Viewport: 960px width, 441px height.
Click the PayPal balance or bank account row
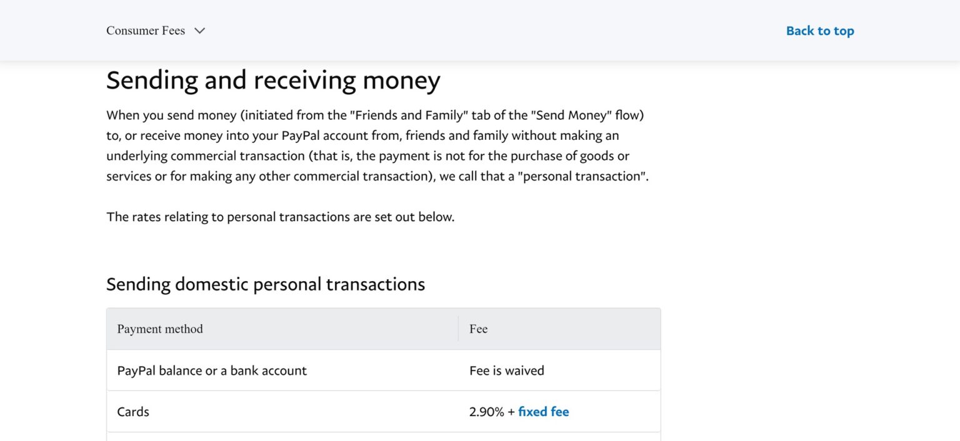coord(212,370)
